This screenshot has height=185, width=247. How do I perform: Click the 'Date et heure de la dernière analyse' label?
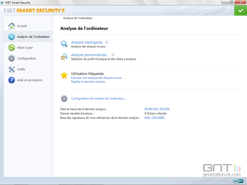pyautogui.click(x=83, y=109)
